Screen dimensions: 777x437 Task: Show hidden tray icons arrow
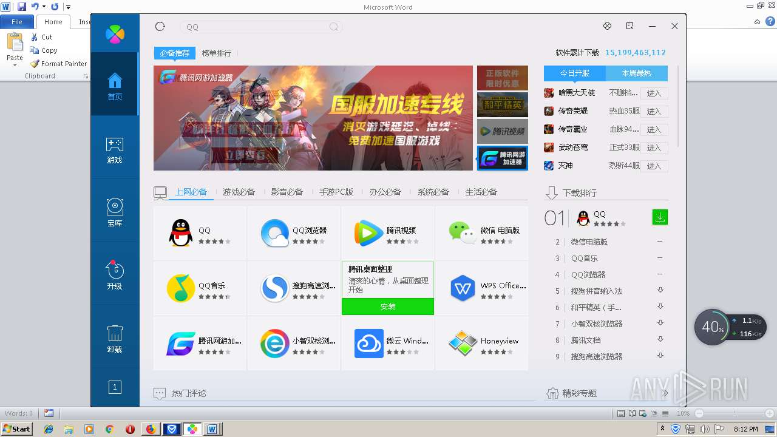662,429
